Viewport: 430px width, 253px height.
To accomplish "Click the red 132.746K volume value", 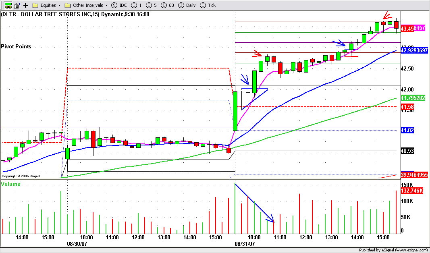I will (x=412, y=191).
